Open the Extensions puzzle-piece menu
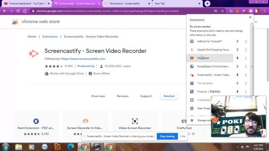 (x=251, y=11)
